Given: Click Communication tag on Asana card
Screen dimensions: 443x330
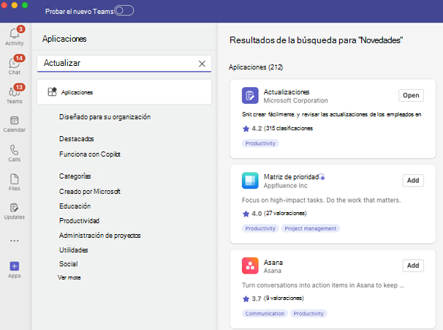Looking at the screenshot, I should 265,314.
